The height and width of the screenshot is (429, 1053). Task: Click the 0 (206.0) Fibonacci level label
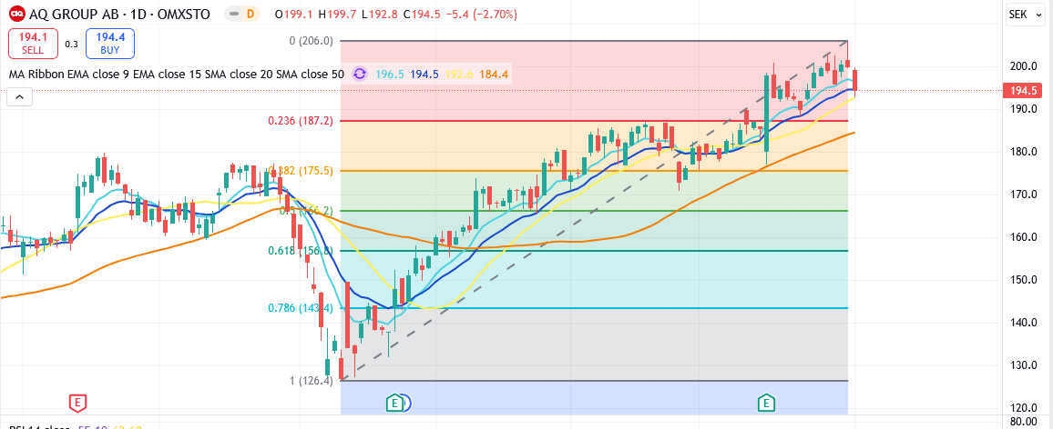click(x=311, y=41)
